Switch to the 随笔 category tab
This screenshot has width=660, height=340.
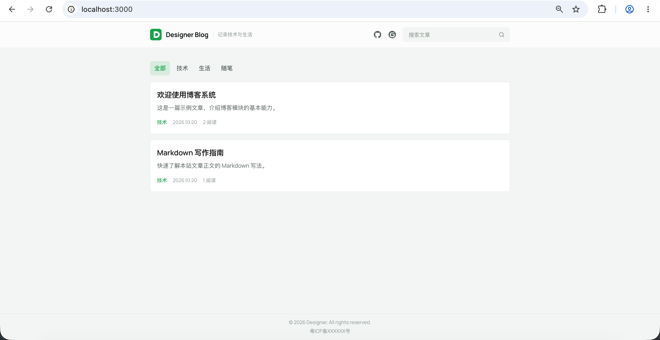(227, 68)
